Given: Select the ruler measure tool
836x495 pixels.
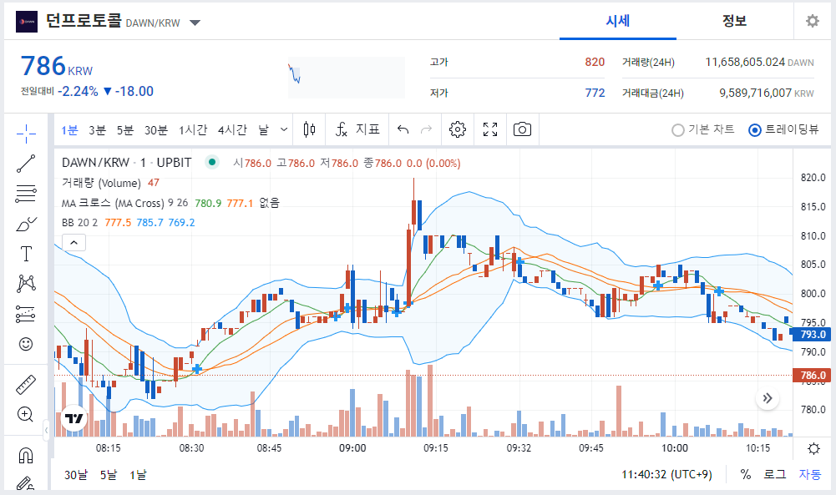Looking at the screenshot, I should 26,384.
